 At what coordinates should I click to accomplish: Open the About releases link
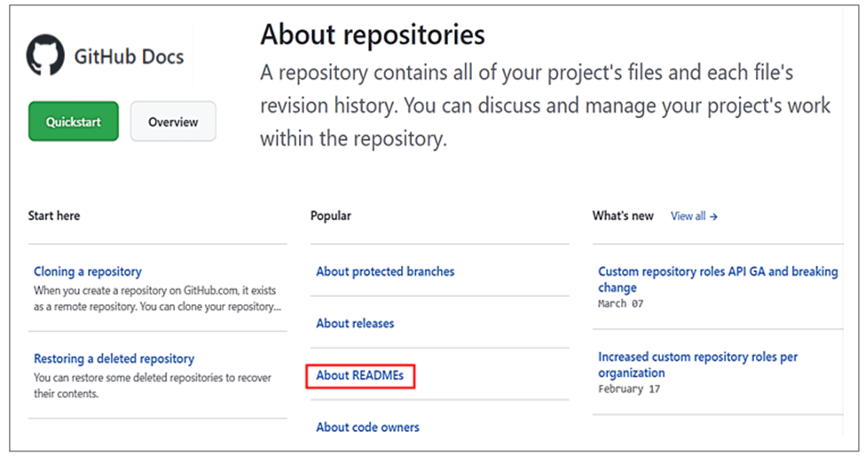click(x=355, y=323)
